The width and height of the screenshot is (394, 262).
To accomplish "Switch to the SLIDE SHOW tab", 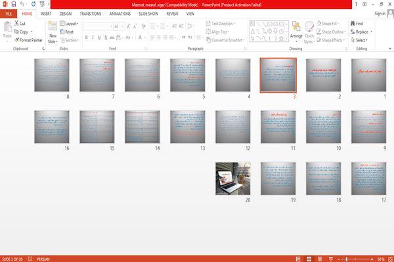I will coord(148,14).
